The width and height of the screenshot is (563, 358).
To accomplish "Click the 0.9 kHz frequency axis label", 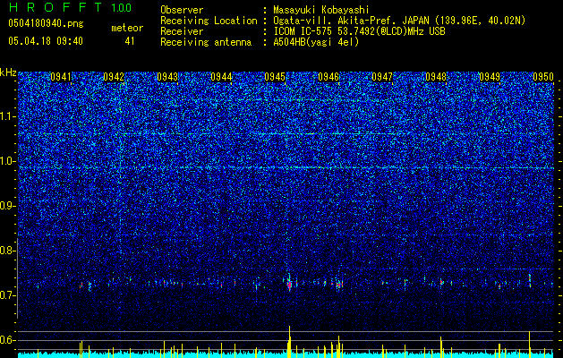I will pyautogui.click(x=8, y=206).
